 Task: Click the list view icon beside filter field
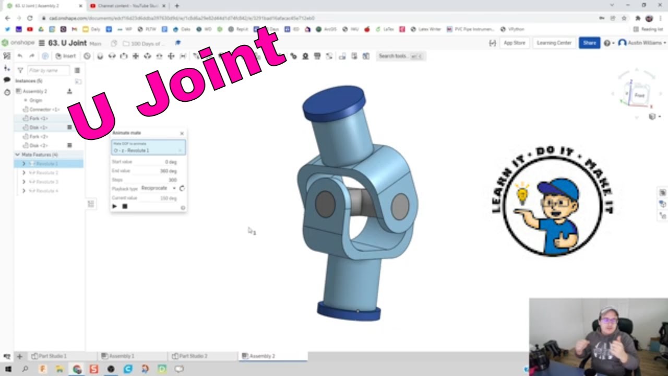77,70
